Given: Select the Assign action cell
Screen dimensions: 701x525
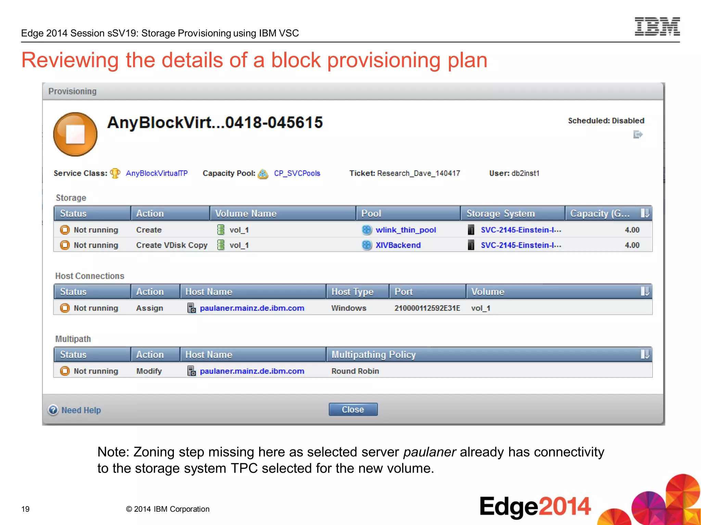Looking at the screenshot, I should [x=150, y=308].
